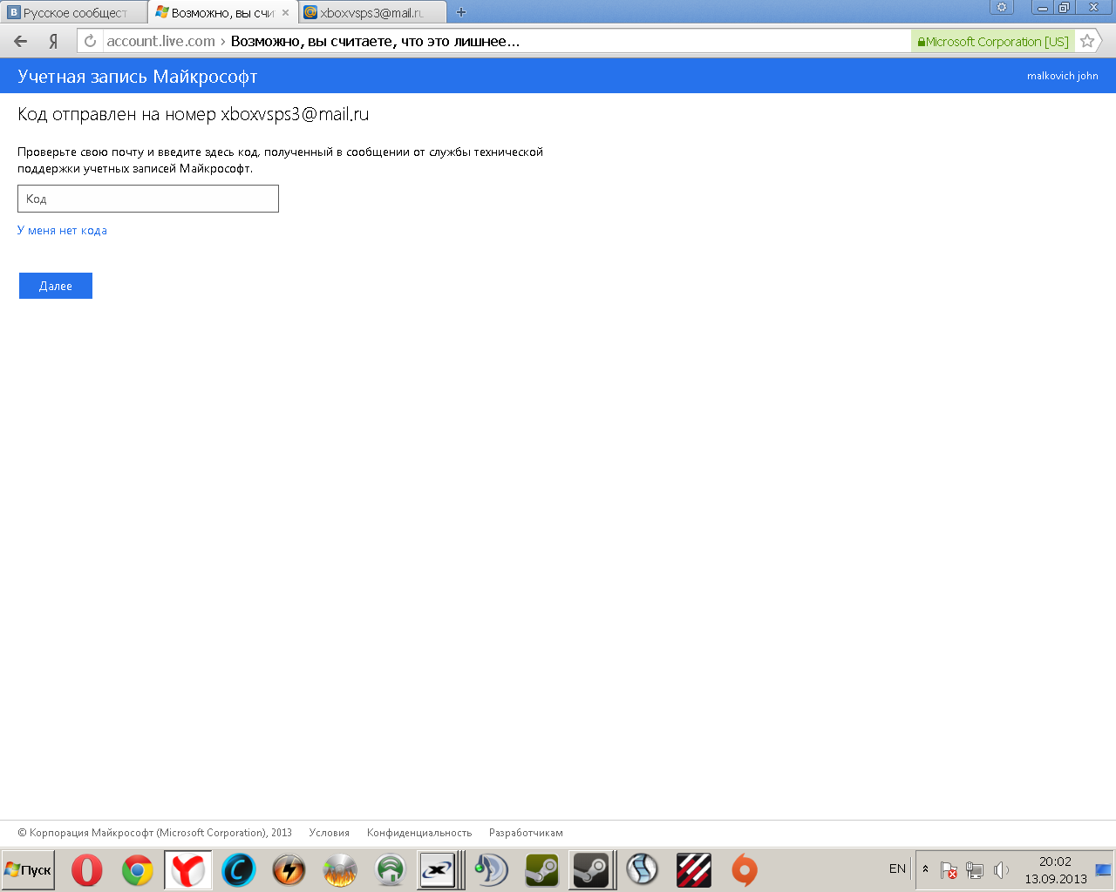Open the dark Steam taskbar icon
Image resolution: width=1116 pixels, height=892 pixels.
[x=591, y=869]
